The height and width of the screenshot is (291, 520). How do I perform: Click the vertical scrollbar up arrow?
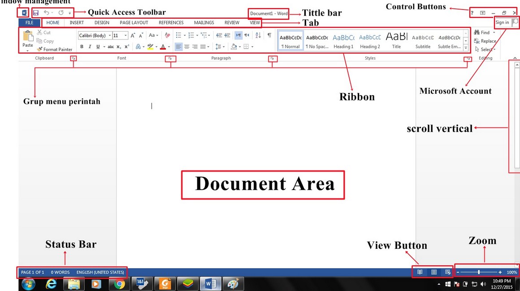click(x=517, y=65)
